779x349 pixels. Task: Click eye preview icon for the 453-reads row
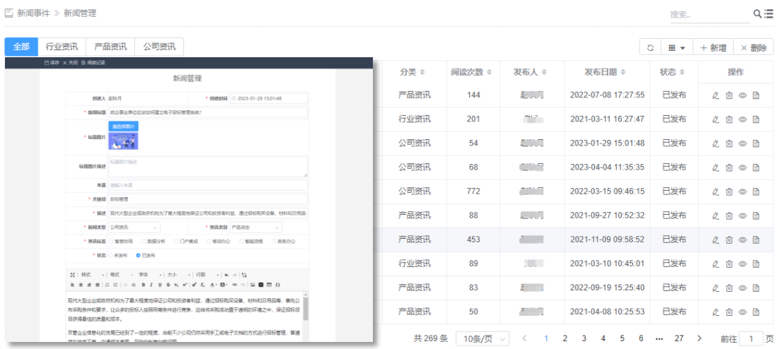[x=742, y=239]
